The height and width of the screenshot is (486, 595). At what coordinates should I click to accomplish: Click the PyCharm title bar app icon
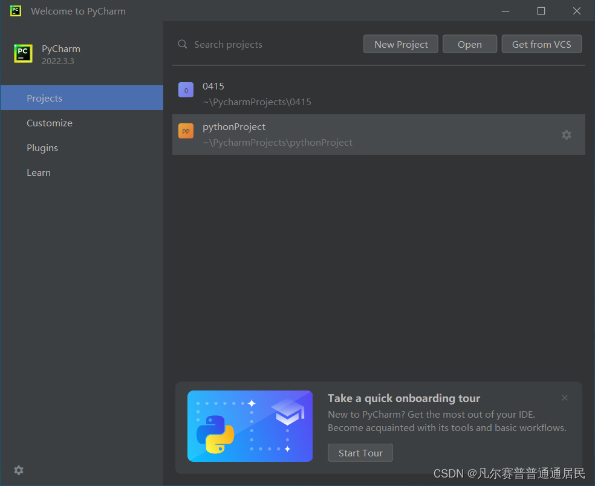[16, 11]
